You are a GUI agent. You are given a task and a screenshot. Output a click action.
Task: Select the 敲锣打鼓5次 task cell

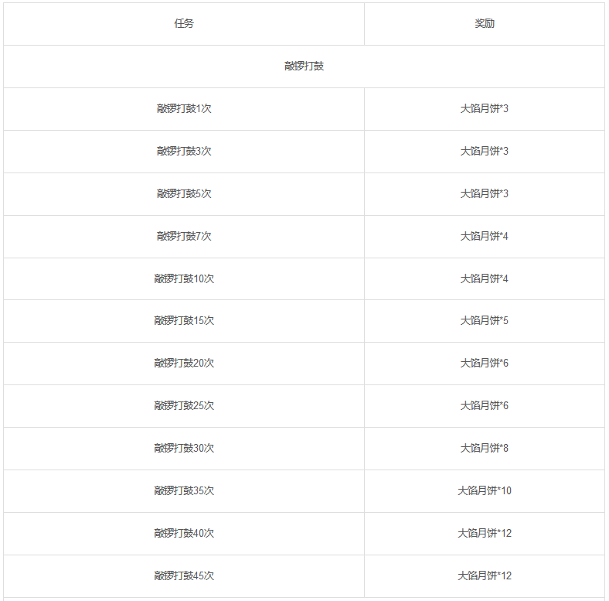(x=184, y=194)
